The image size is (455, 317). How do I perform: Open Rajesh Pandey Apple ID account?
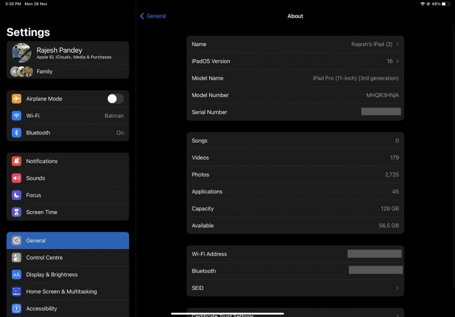pyautogui.click(x=68, y=53)
